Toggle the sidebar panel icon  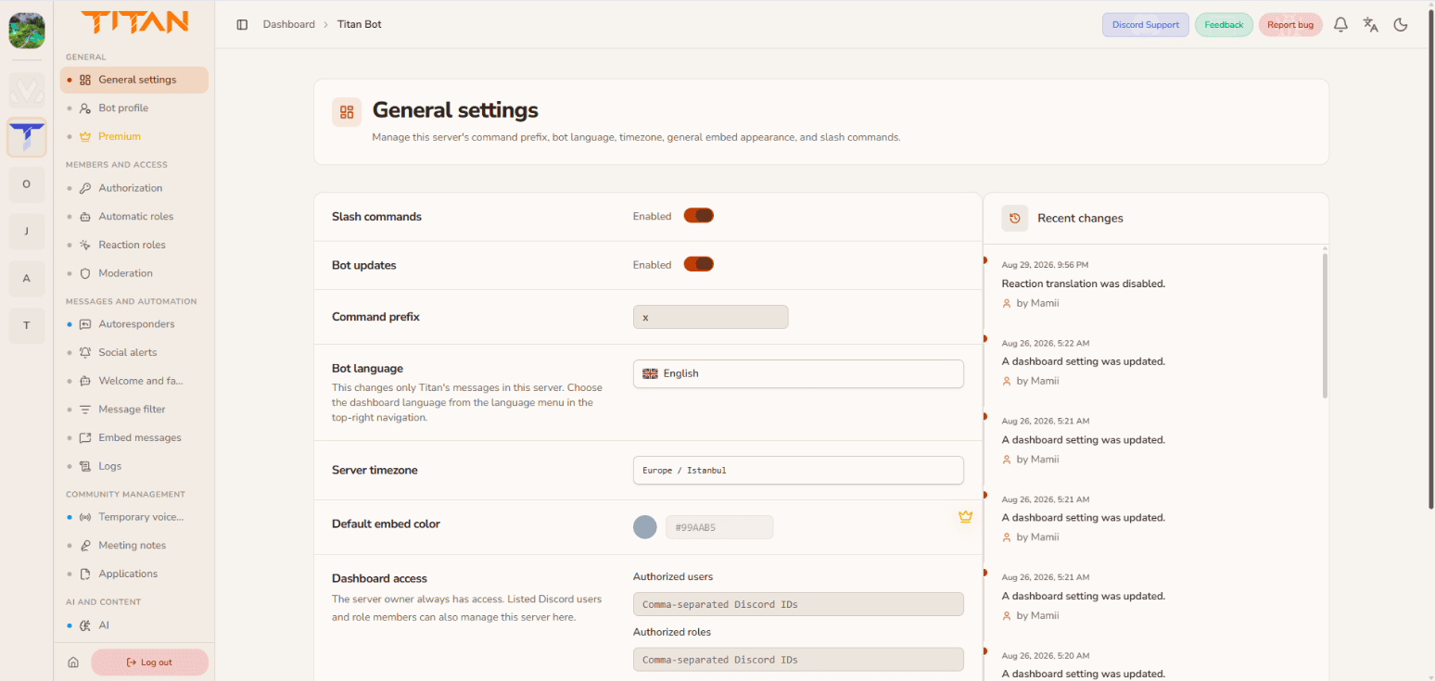pyautogui.click(x=242, y=24)
